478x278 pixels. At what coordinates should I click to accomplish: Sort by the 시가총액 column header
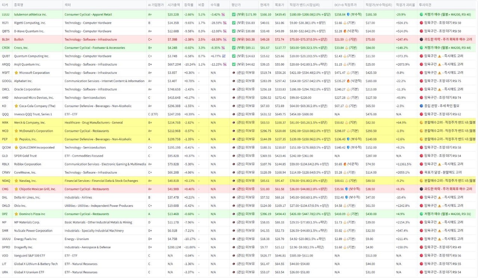[174, 5]
